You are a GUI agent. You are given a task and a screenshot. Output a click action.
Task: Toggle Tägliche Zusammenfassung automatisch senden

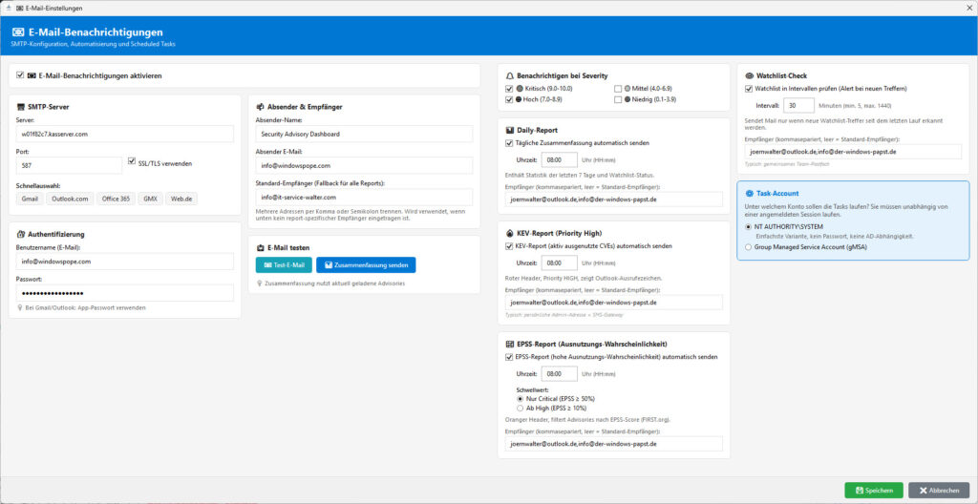[509, 143]
